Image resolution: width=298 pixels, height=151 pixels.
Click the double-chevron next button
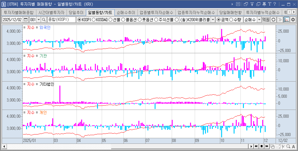click(280, 20)
